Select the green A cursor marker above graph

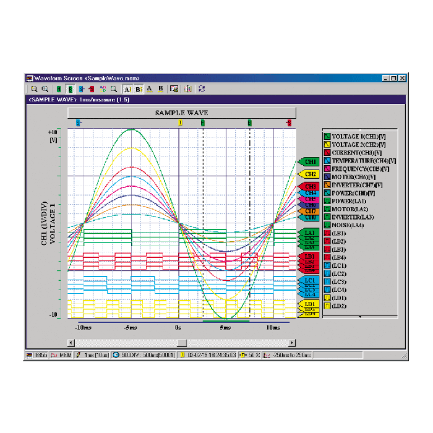pos(203,123)
